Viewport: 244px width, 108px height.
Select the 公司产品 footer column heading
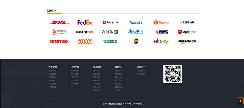pyautogui.click(x=75, y=67)
